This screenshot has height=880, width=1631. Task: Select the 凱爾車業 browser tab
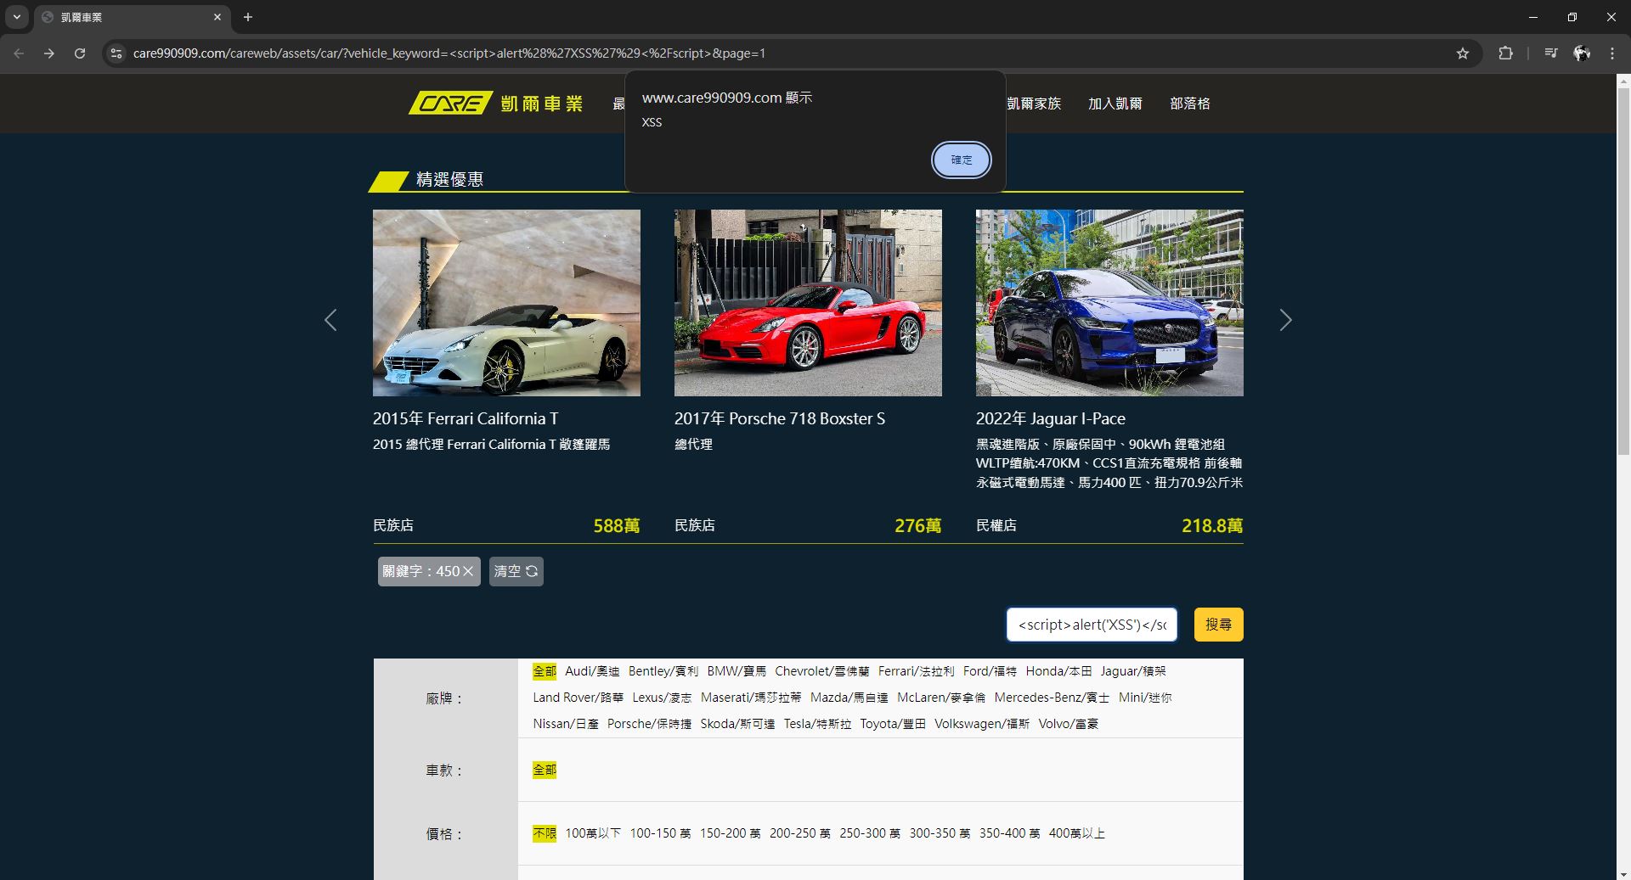tap(132, 17)
